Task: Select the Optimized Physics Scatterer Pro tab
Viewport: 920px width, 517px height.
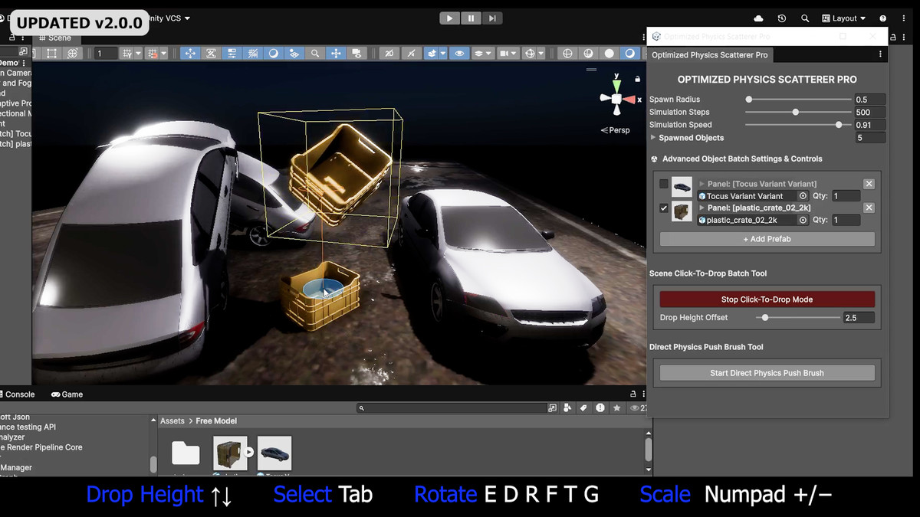Action: (x=709, y=55)
